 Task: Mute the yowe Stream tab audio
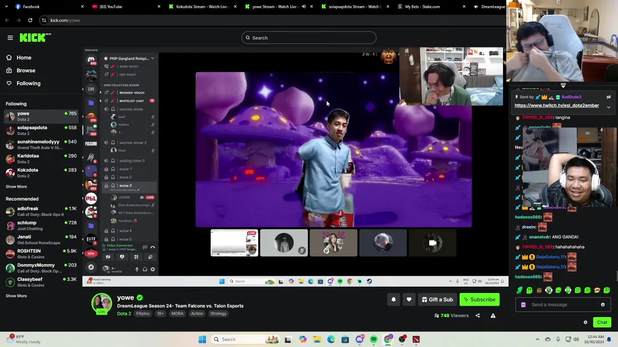tap(304, 7)
